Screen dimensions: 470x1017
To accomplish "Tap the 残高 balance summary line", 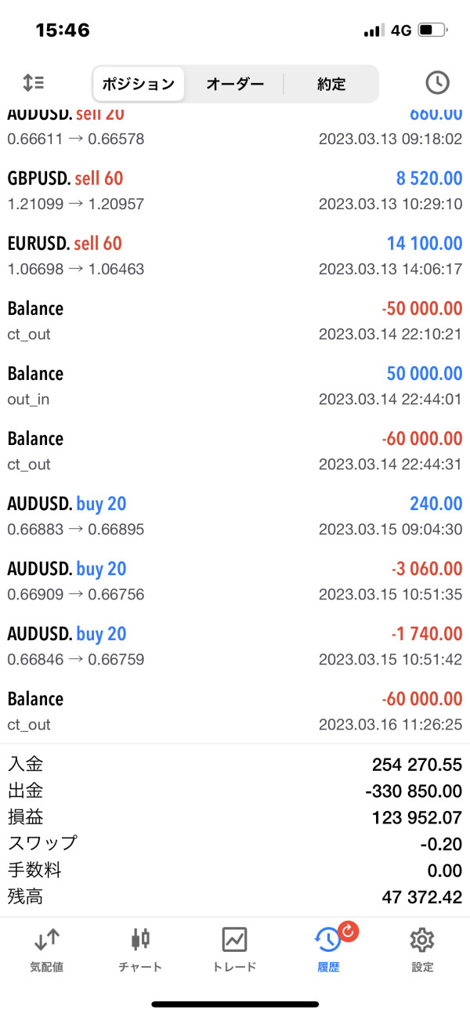I will [235, 897].
